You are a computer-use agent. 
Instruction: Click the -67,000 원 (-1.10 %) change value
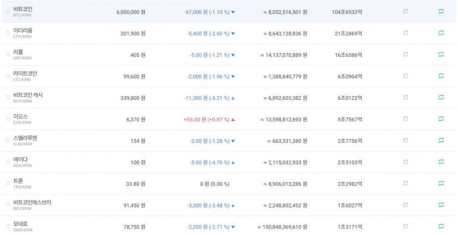(209, 12)
